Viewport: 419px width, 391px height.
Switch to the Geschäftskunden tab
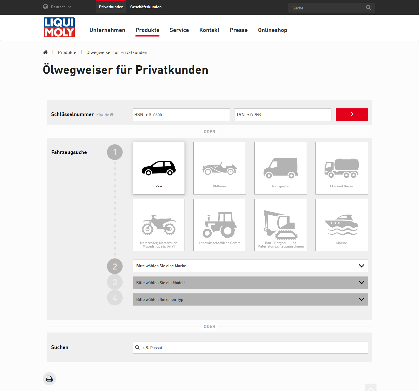coord(146,7)
